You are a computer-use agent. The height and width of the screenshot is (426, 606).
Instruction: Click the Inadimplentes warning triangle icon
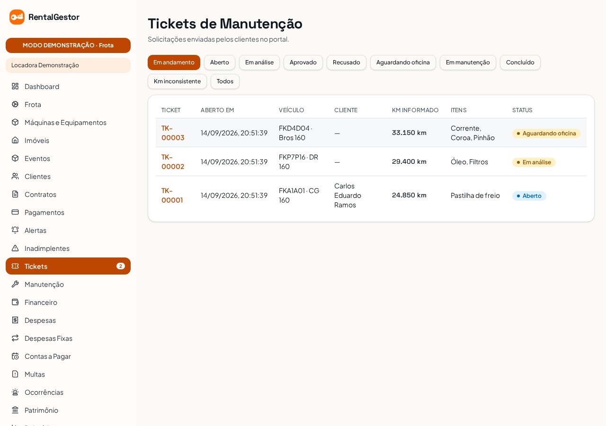[15, 248]
